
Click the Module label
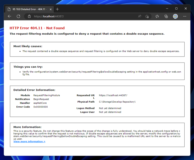[x=25, y=95]
